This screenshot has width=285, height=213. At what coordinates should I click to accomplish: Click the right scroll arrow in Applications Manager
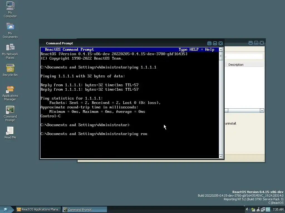[262, 111]
